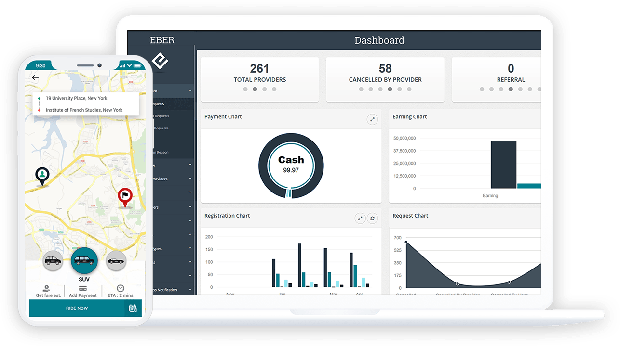Click the tall dark Earning bar
Image resolution: width=620 pixels, height=346 pixels.
[x=503, y=165]
